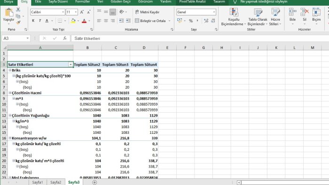Collapse the Çözeltinin Yoğunluğu group
The width and height of the screenshot is (329, 185).
(x=10, y=116)
